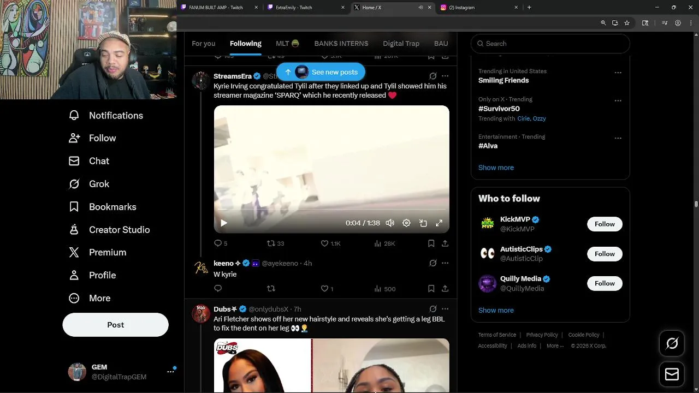Viewport: 699px width, 393px height.
Task: Open Premium in the sidebar
Action: (97, 252)
